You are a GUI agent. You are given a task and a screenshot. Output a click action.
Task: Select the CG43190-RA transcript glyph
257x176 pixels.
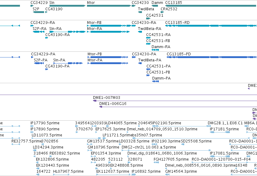[x=47, y=38]
